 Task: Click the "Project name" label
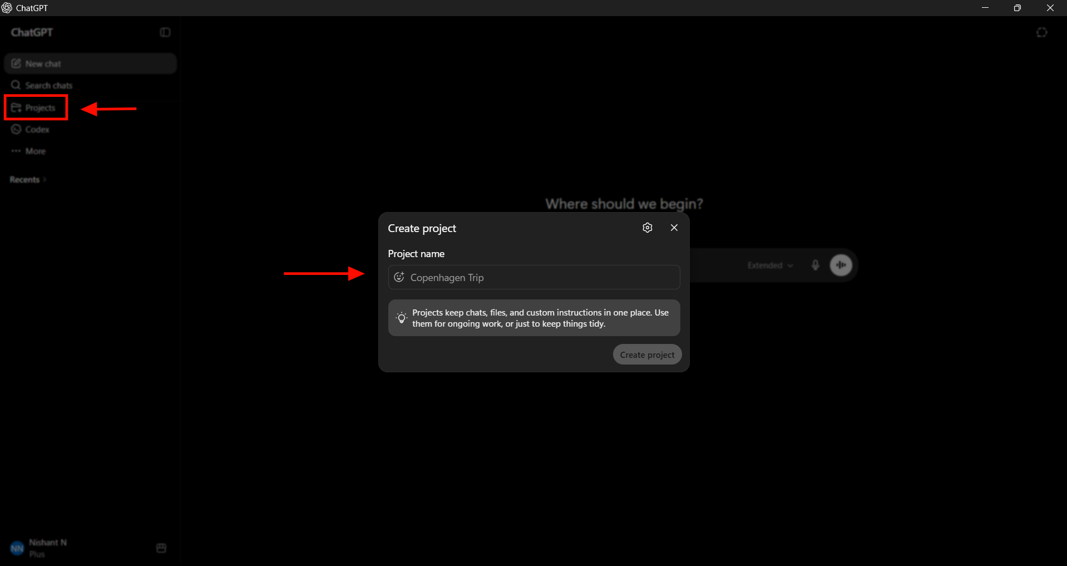(416, 254)
